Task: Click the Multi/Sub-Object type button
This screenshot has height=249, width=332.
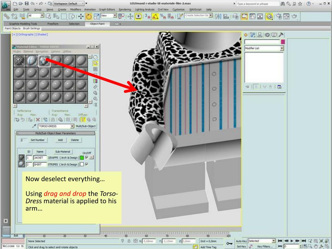Action: tap(86, 126)
